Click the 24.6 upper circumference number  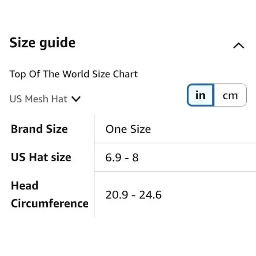[151, 195]
